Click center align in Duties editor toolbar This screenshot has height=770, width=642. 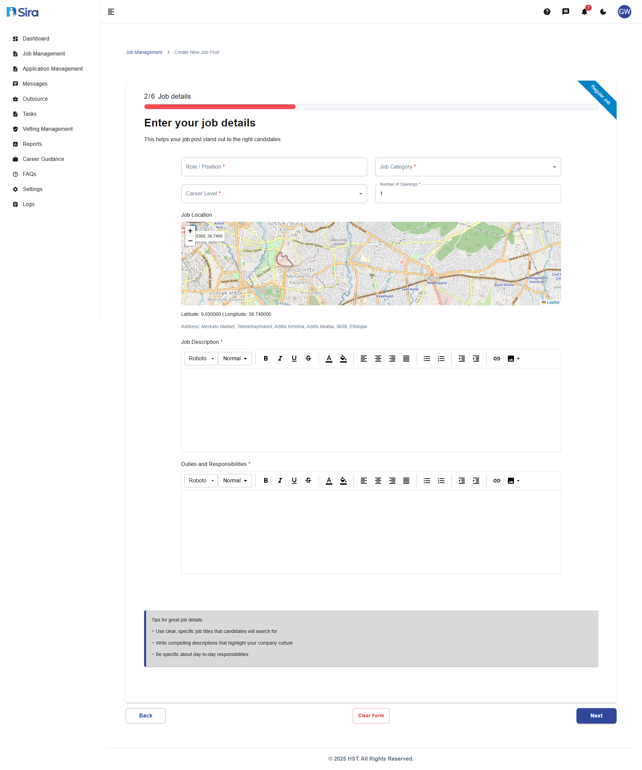click(x=378, y=480)
